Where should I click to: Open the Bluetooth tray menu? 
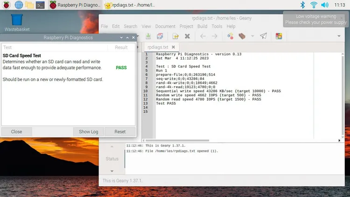coord(302,5)
